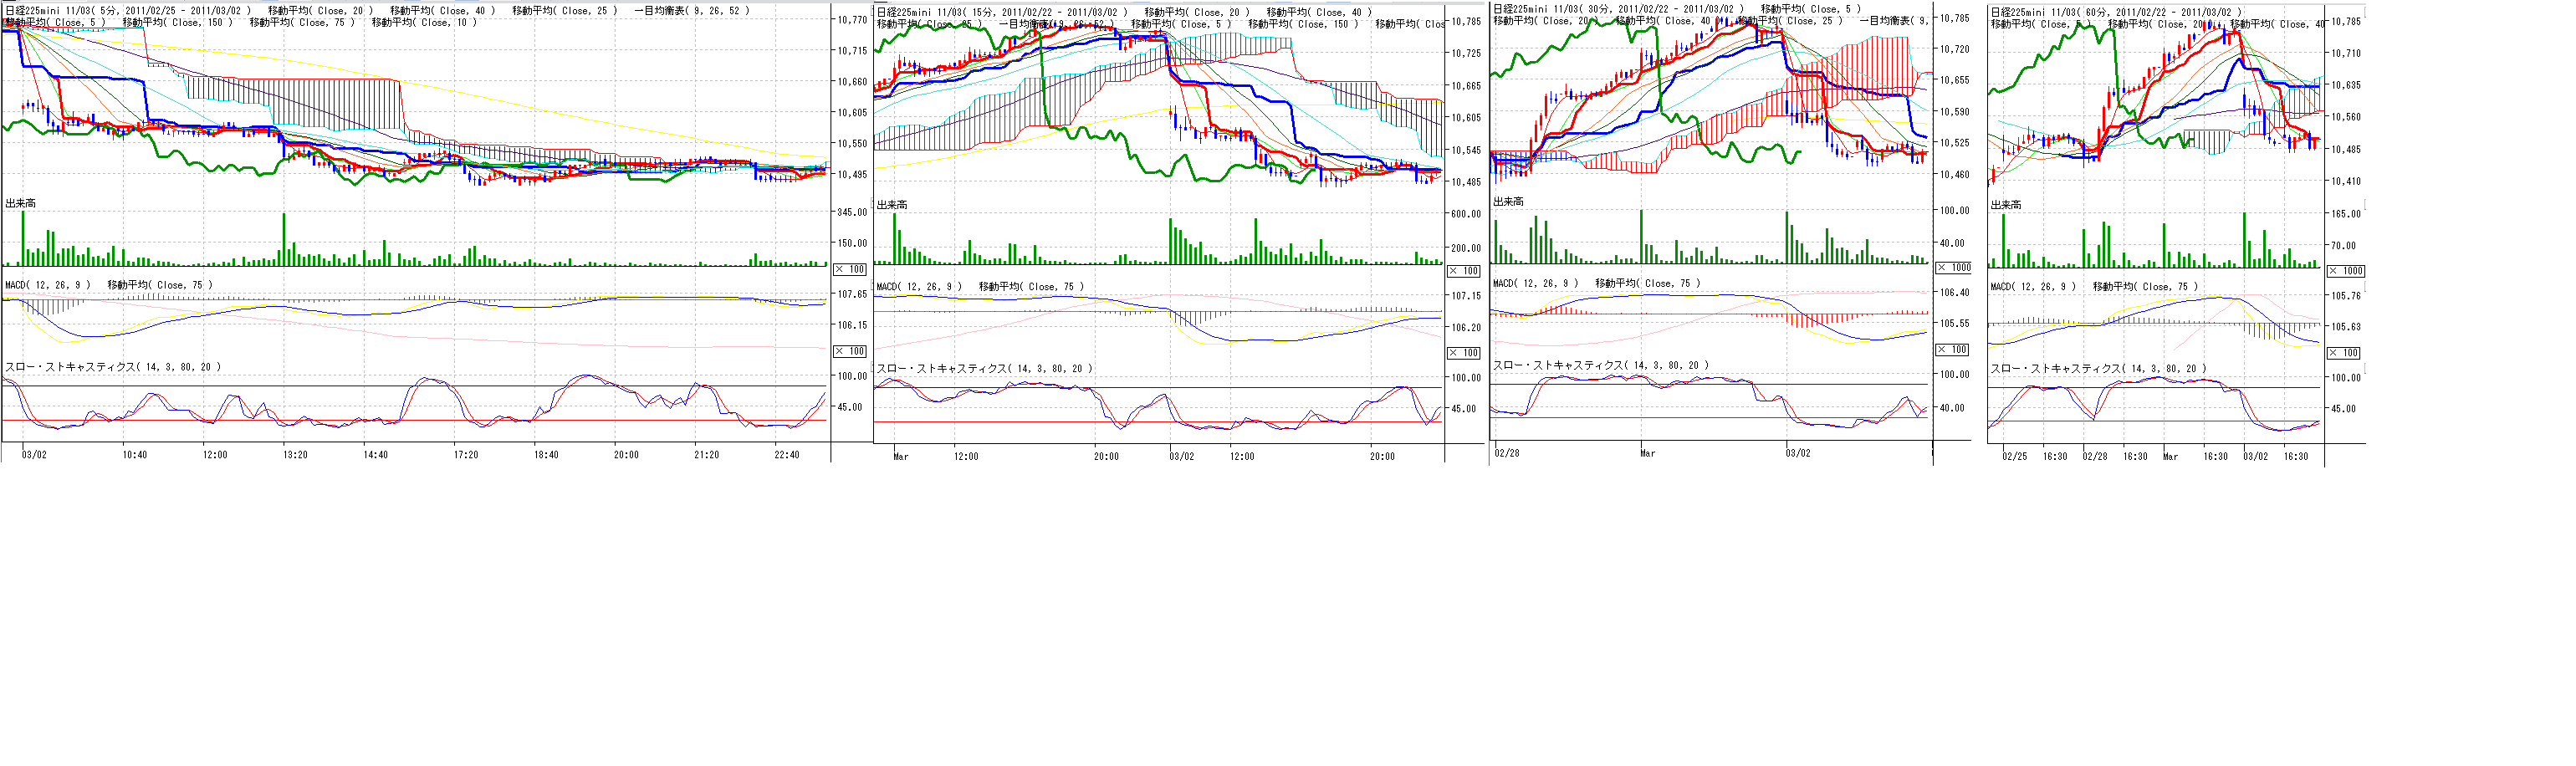The image size is (2576, 766).
Task: Click the ×1000 box on the 30-minute chart
Action: (x=1954, y=268)
